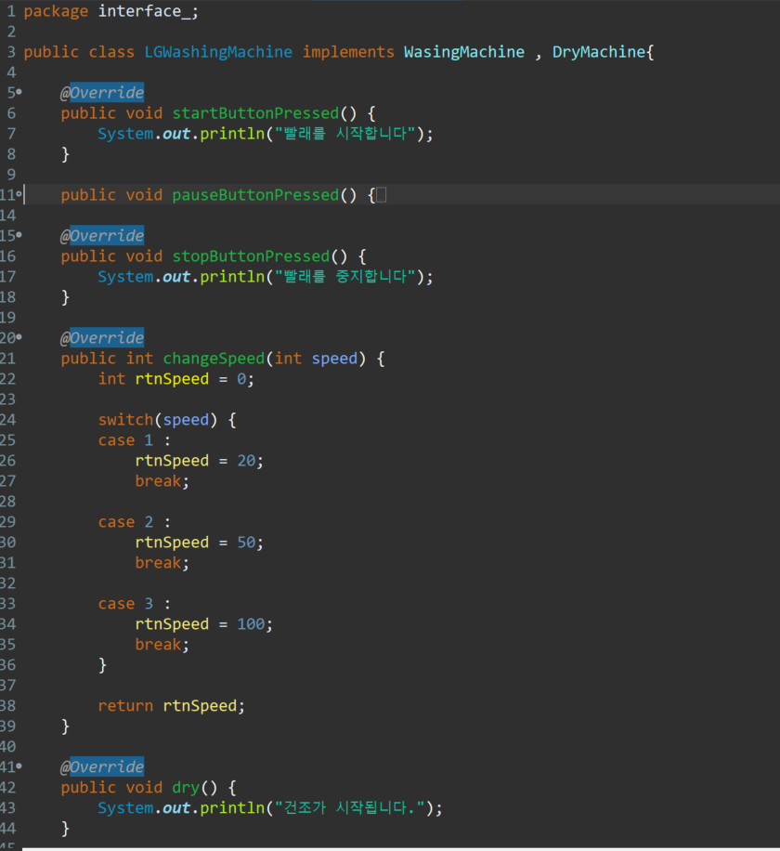This screenshot has width=780, height=851.
Task: Click the rtnSpeed declaration on line 22
Action: point(172,379)
